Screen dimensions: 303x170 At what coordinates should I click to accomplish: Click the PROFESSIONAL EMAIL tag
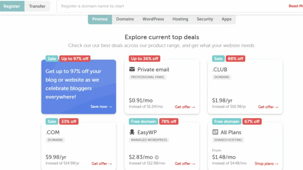pos(148,77)
